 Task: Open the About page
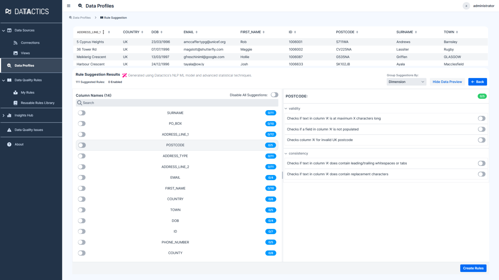tap(19, 144)
